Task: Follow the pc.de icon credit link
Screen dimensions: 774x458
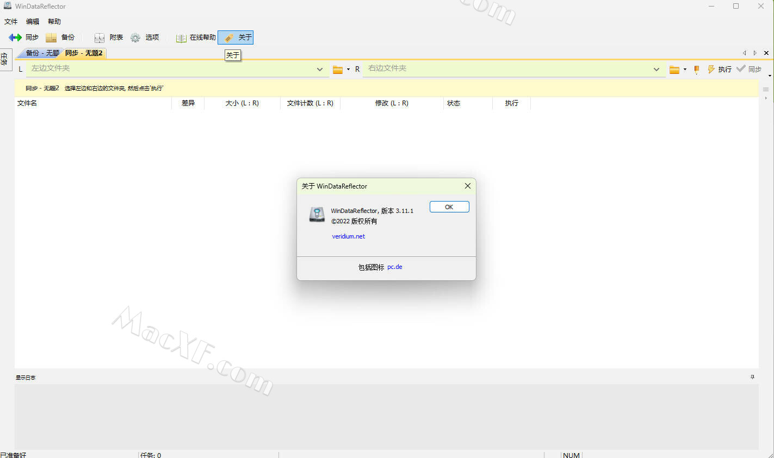Action: (395, 267)
